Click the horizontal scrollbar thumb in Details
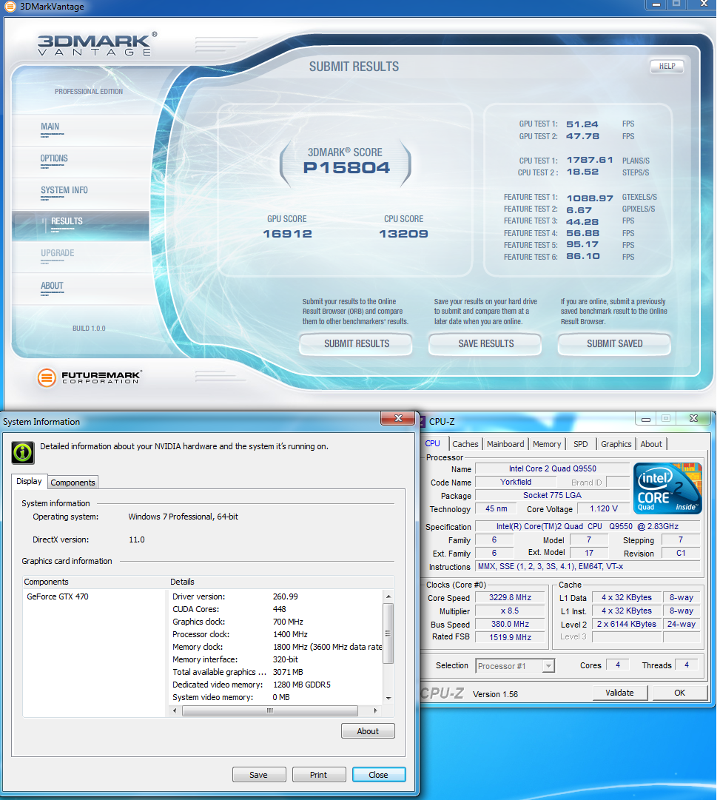Screen dimensions: 720x800 (x=270, y=710)
